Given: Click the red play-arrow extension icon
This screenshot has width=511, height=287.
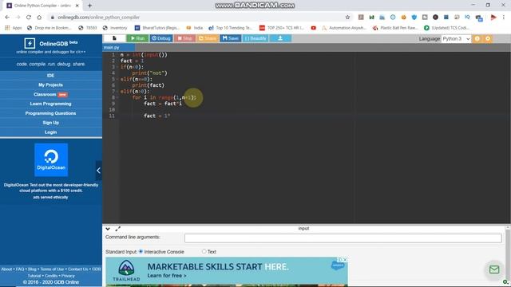Looking at the screenshot, I should tap(493, 18).
